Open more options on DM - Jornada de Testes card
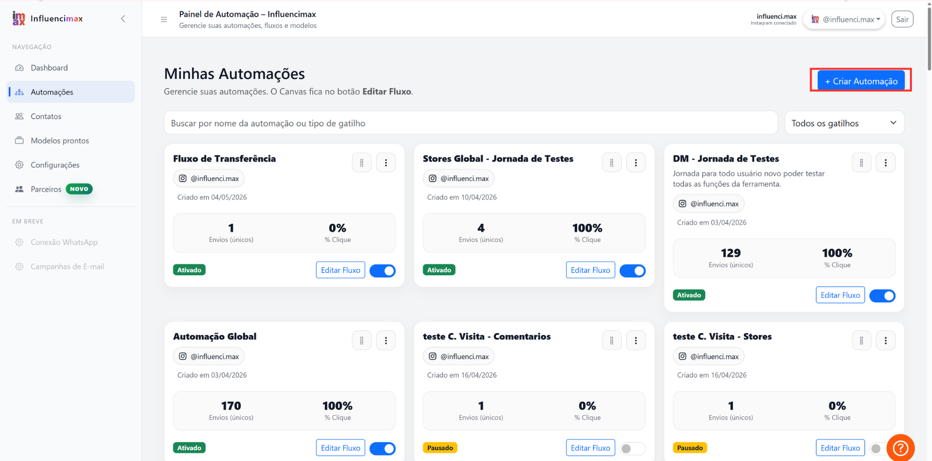This screenshot has height=461, width=932. coord(885,163)
